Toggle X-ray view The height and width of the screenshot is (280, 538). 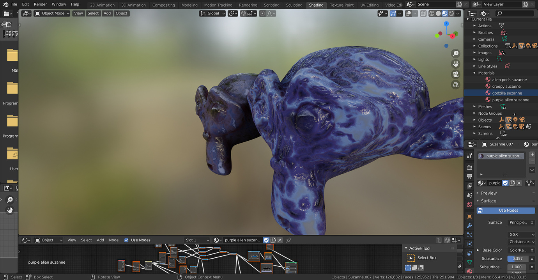pyautogui.click(x=423, y=13)
